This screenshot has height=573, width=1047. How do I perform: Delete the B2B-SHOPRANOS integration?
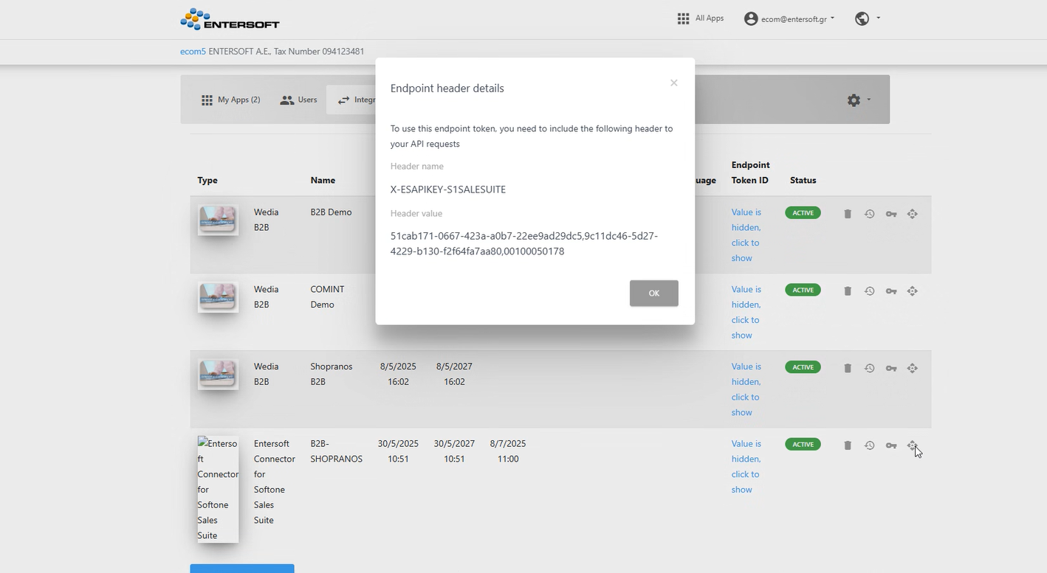click(848, 445)
